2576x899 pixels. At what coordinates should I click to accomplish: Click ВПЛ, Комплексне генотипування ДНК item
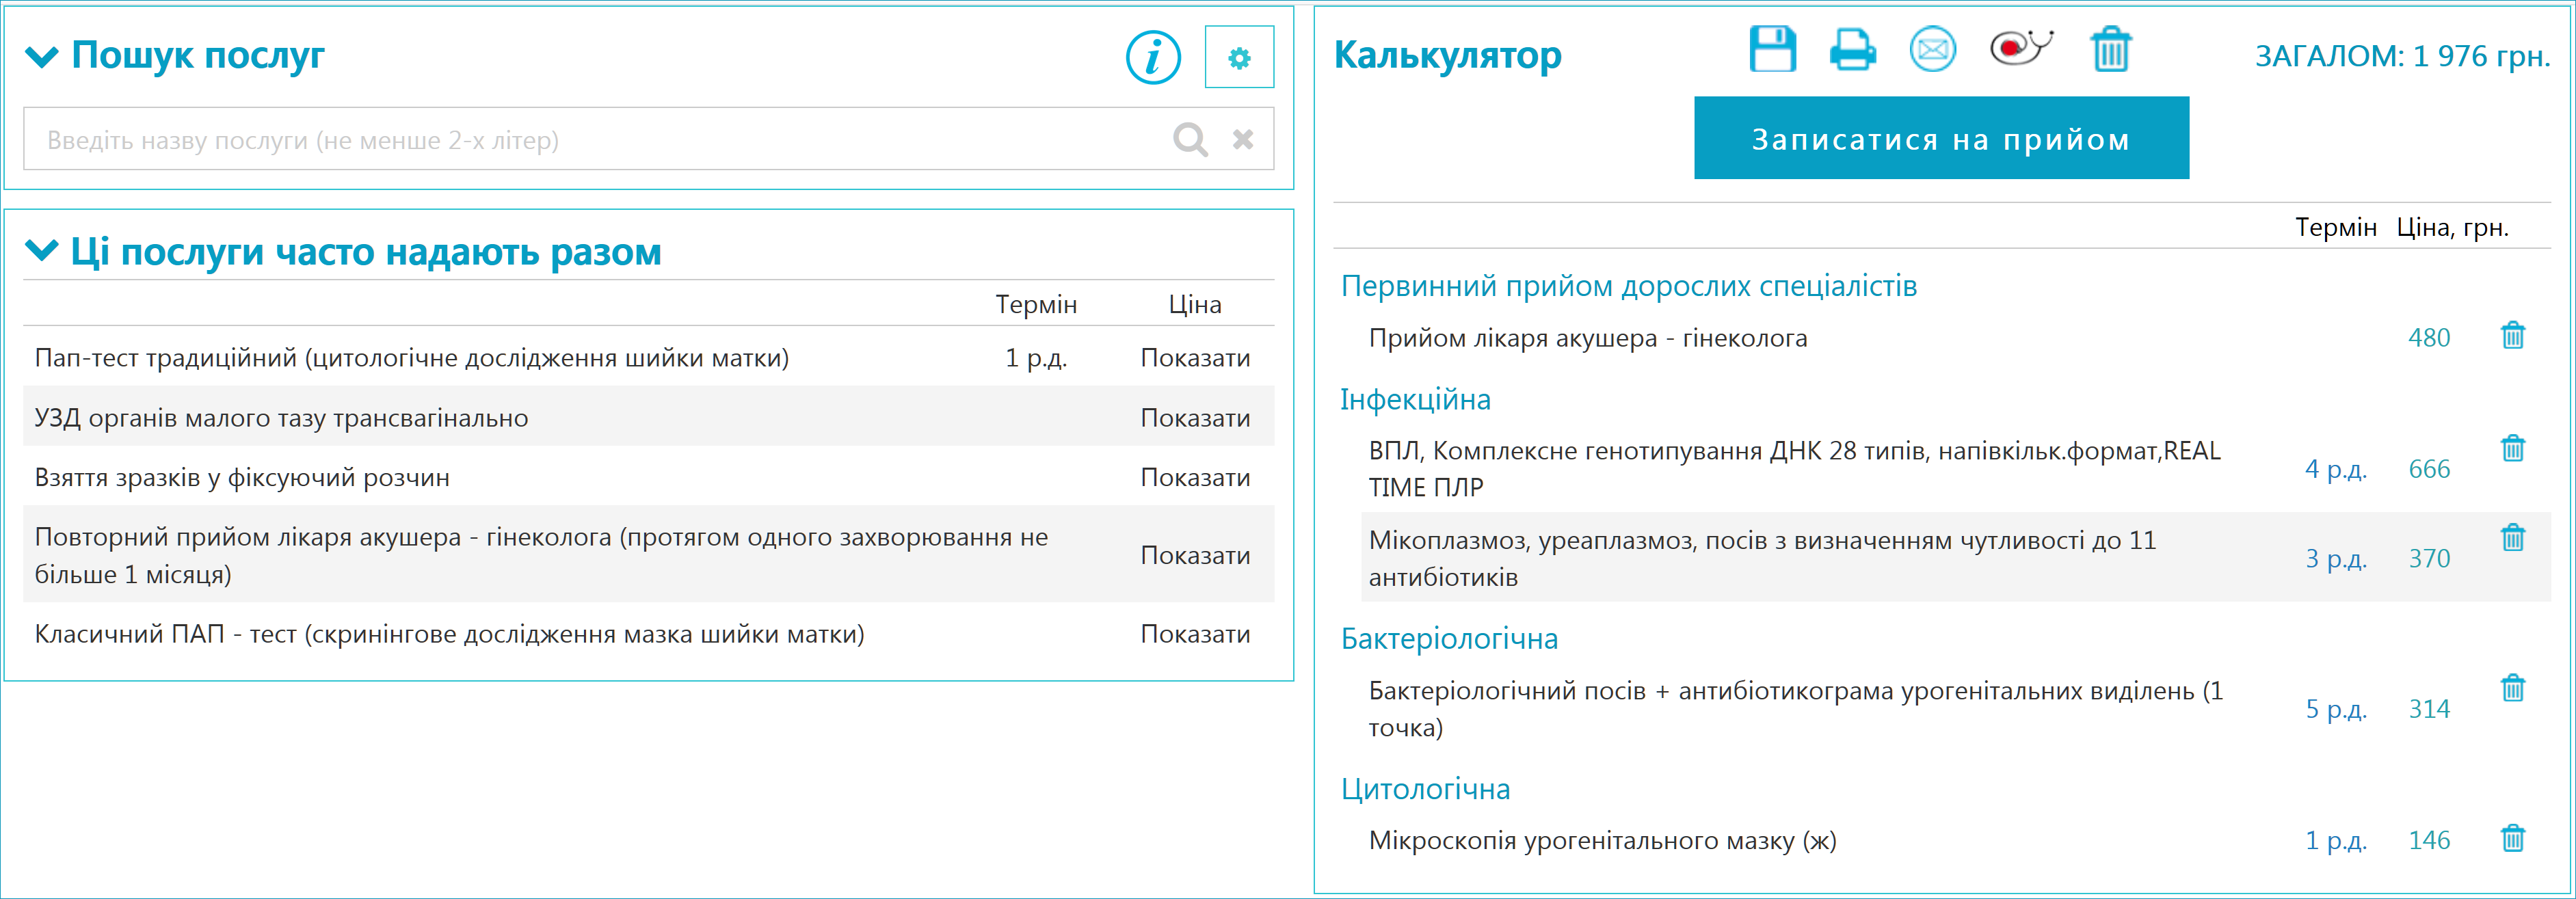(x=1794, y=469)
